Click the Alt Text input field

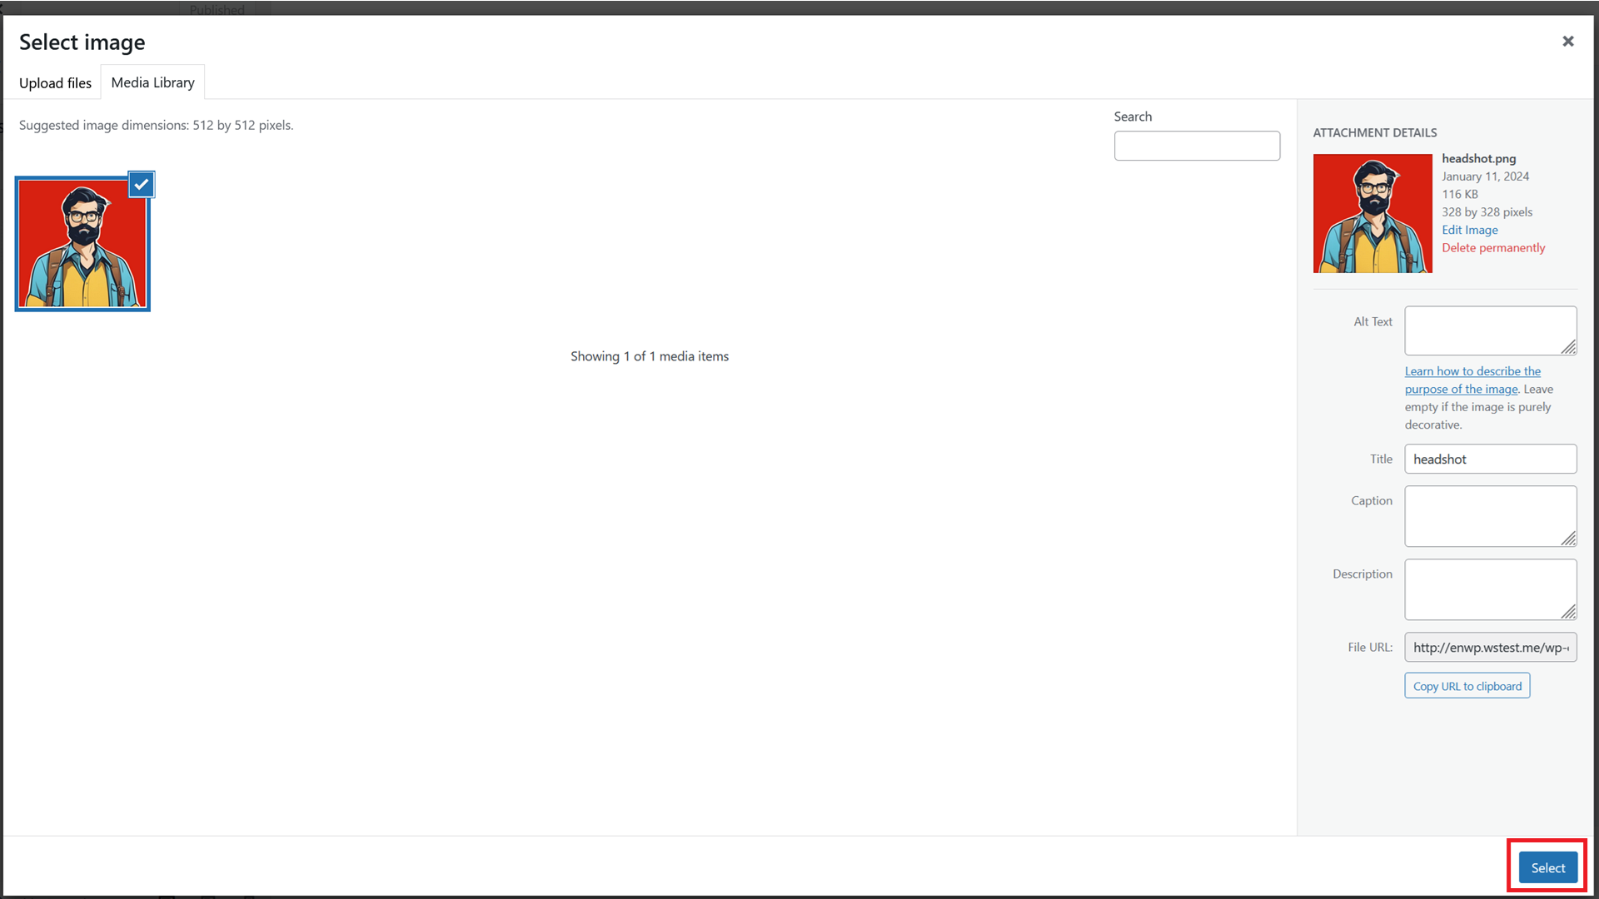point(1492,330)
